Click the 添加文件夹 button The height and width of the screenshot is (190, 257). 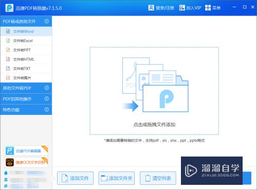[x=117, y=178]
